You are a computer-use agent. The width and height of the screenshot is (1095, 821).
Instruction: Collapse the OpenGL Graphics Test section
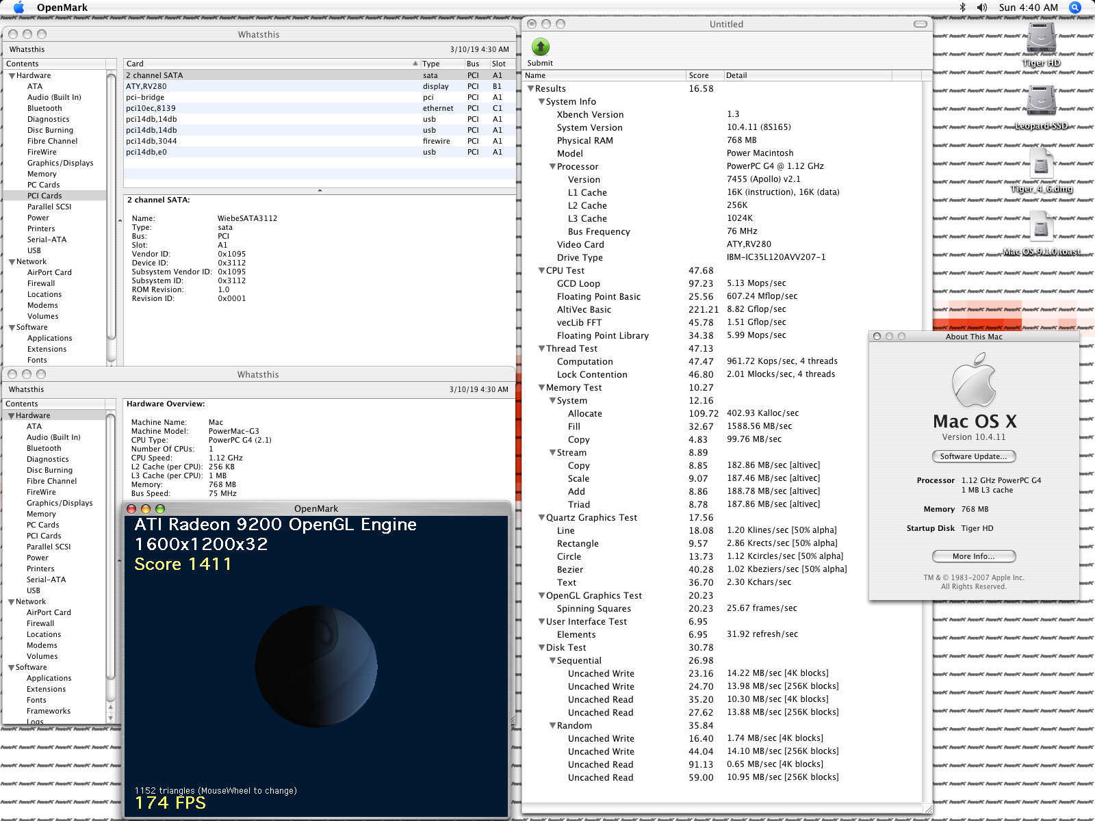(541, 596)
